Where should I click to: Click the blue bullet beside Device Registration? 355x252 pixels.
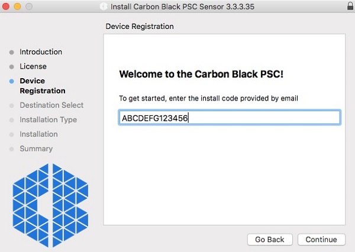(x=12, y=81)
